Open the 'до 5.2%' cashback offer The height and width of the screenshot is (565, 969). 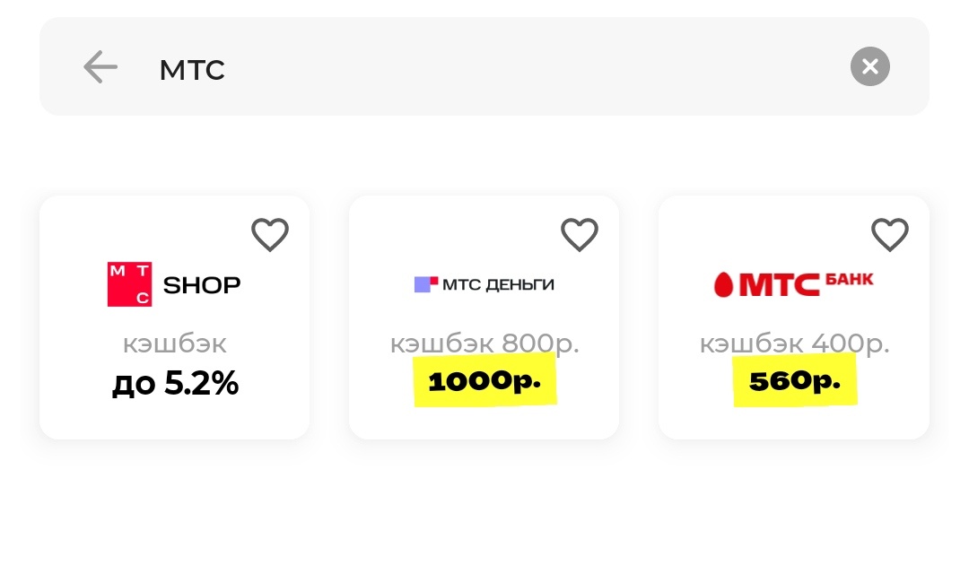click(175, 383)
